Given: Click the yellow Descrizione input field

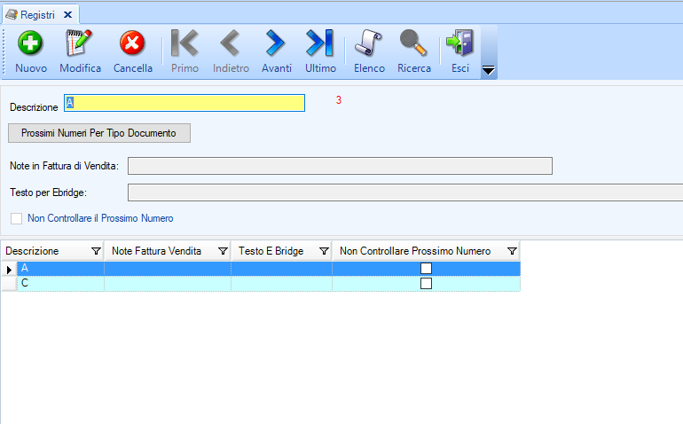Looking at the screenshot, I should (184, 103).
